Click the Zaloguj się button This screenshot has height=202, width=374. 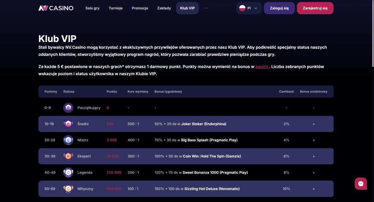click(x=279, y=8)
